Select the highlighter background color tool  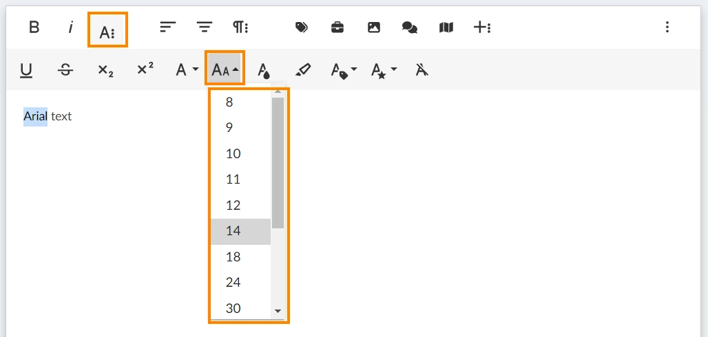[303, 70]
